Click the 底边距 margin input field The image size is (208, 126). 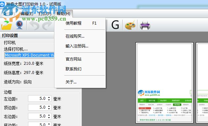tap(40, 124)
